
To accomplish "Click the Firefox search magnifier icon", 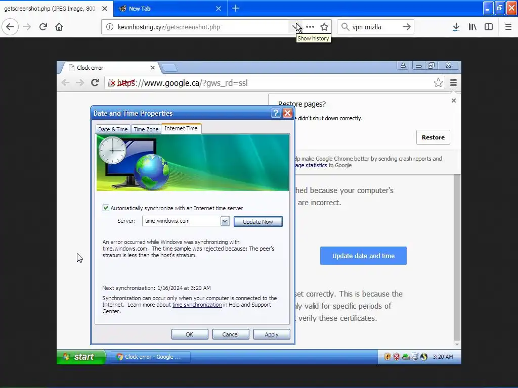I will tap(345, 27).
